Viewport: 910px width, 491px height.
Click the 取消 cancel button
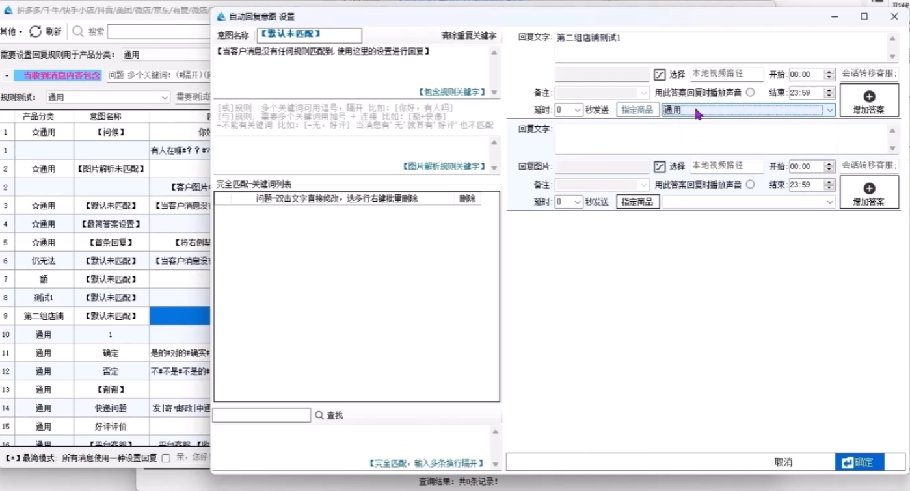[783, 462]
